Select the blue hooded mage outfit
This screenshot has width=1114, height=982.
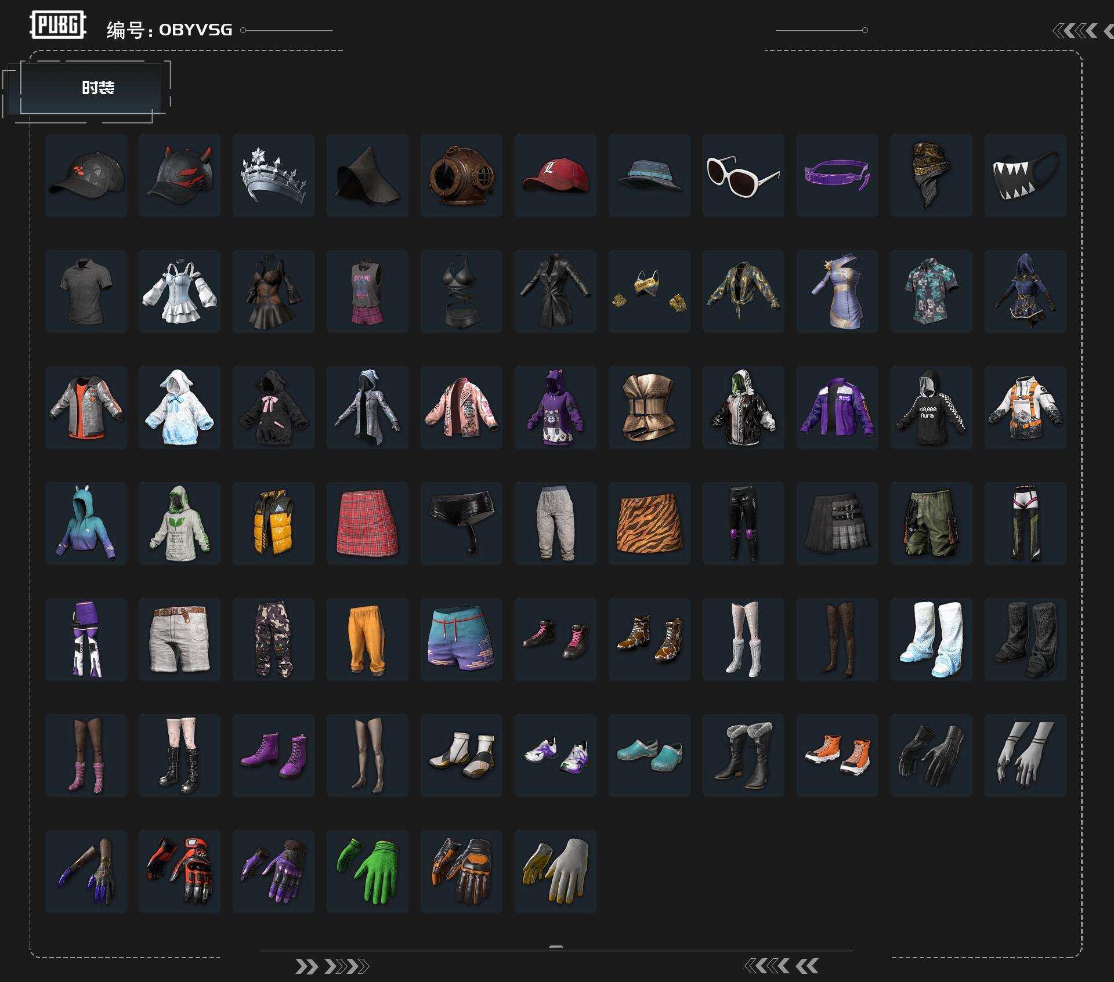(1025, 291)
